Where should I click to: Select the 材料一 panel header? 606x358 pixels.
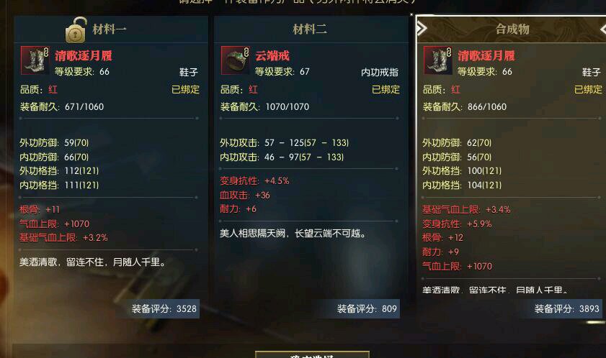point(111,29)
